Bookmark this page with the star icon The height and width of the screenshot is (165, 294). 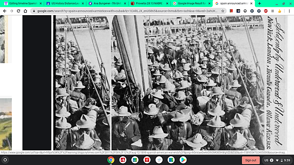tap(222, 11)
